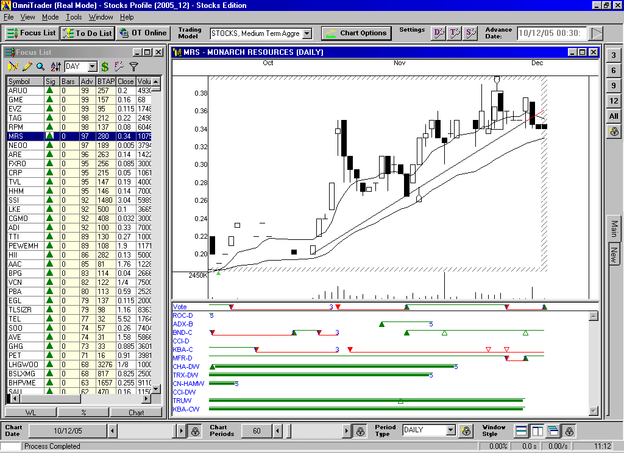Screen dimensions: 624x453
Task: Toggle the lock icon below All button
Action: pyautogui.click(x=614, y=131)
